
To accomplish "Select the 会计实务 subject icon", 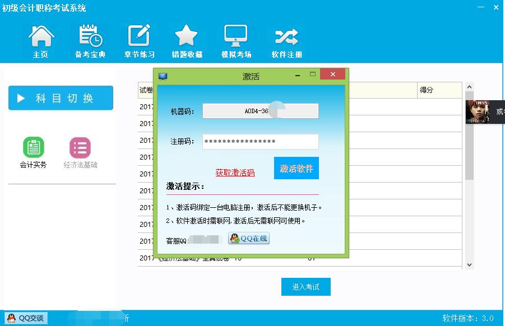I will pos(33,148).
